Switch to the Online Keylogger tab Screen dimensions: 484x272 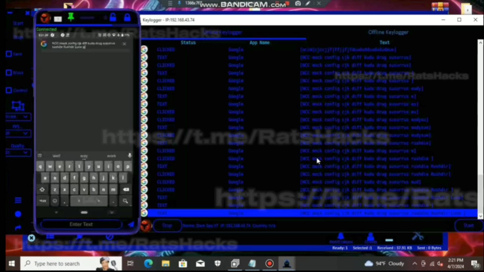223,32
